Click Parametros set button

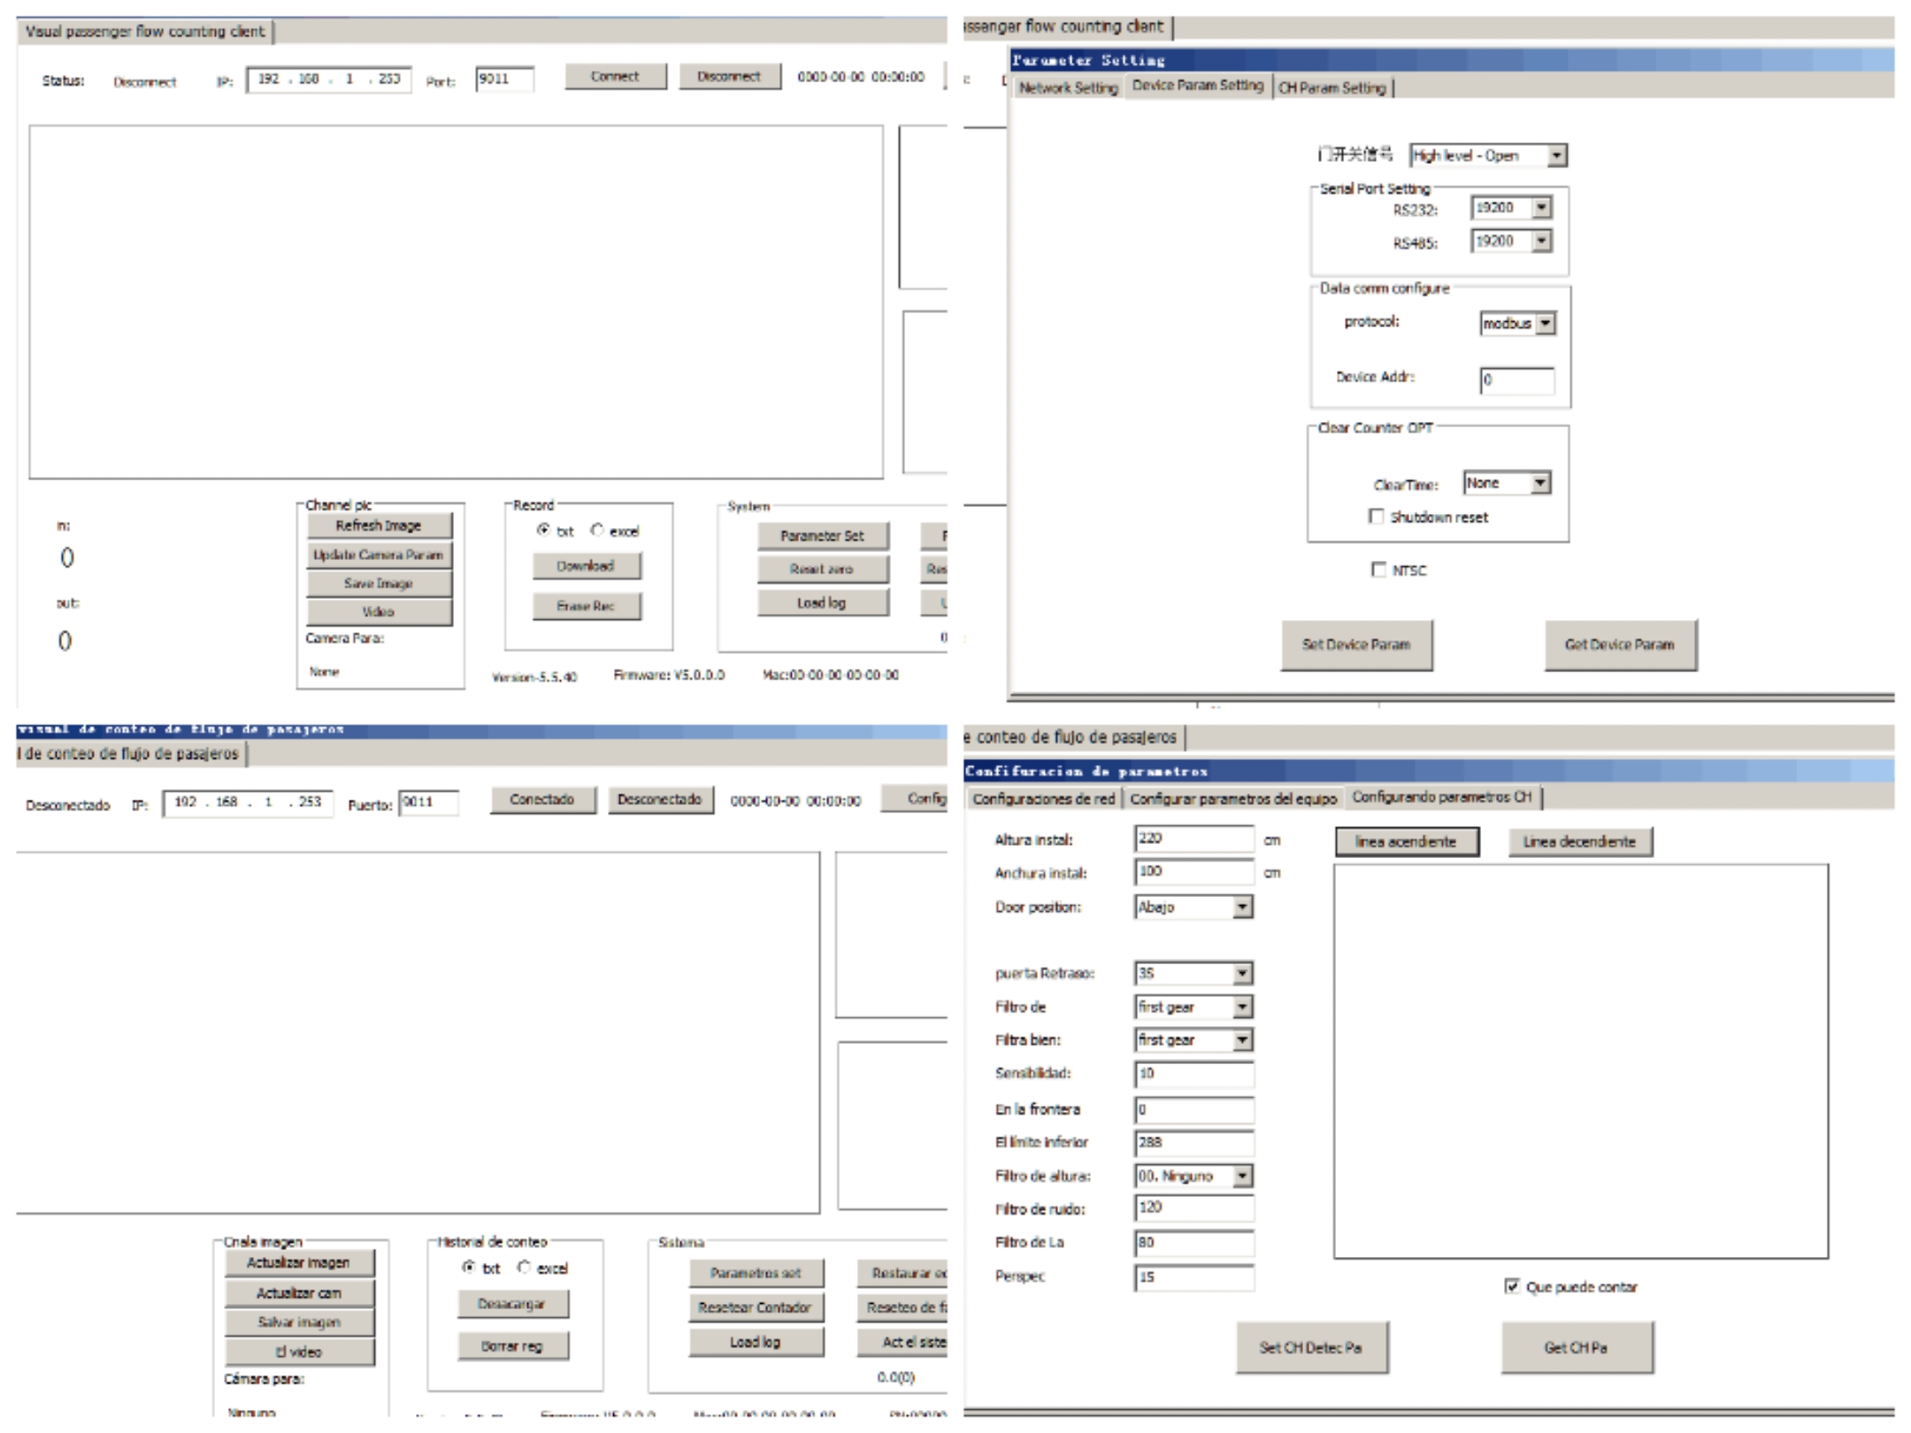756,1274
